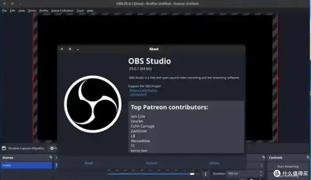
Task: Open the Tools menu
Action: point(80,11)
